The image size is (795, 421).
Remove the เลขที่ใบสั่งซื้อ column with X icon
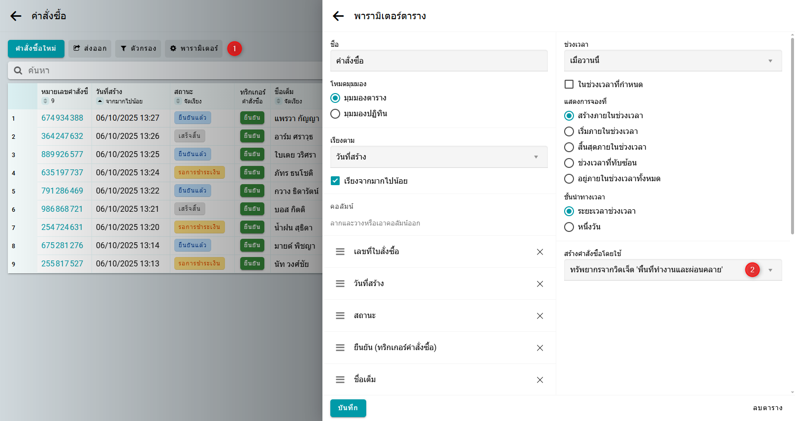pyautogui.click(x=540, y=252)
